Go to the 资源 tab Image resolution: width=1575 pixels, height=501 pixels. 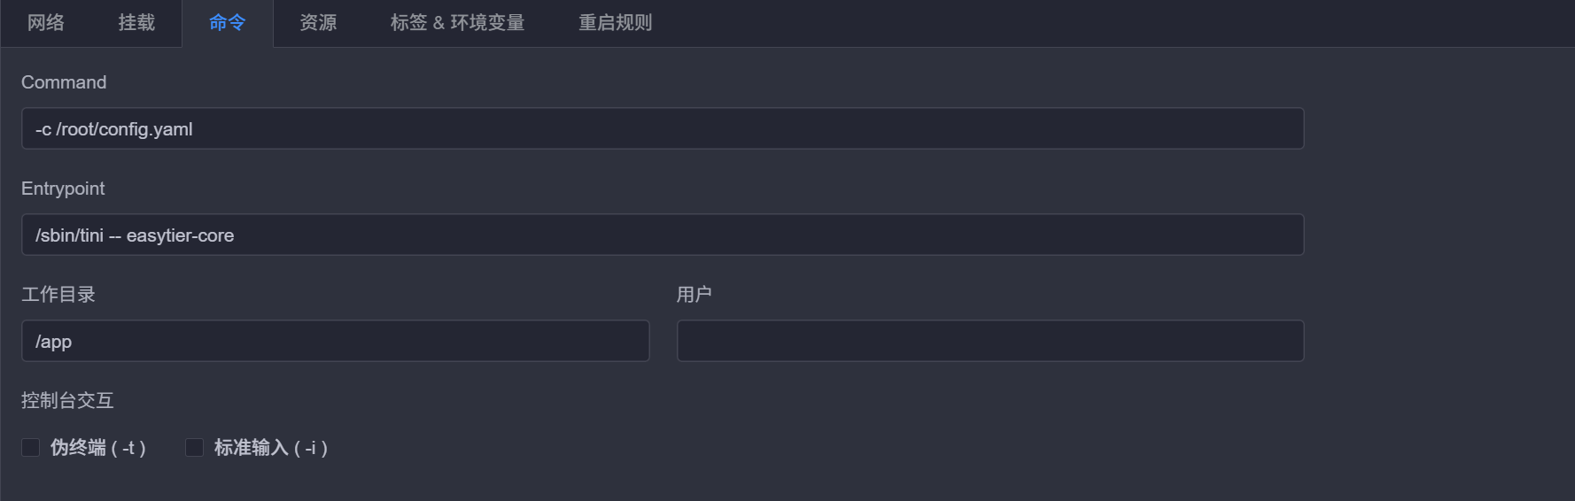pos(318,23)
